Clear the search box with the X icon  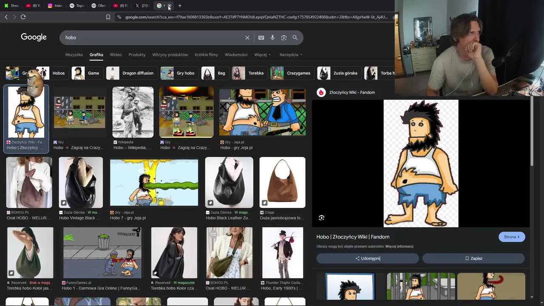(x=247, y=37)
